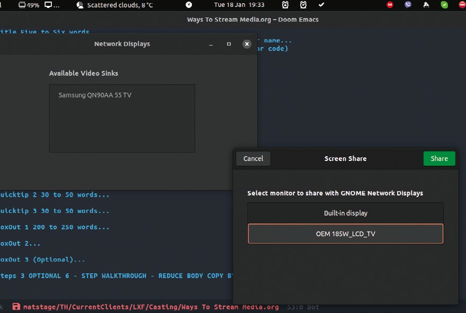Click Cancel in the Screen Share dialog
Image resolution: width=466 pixels, height=313 pixels.
pyautogui.click(x=253, y=159)
